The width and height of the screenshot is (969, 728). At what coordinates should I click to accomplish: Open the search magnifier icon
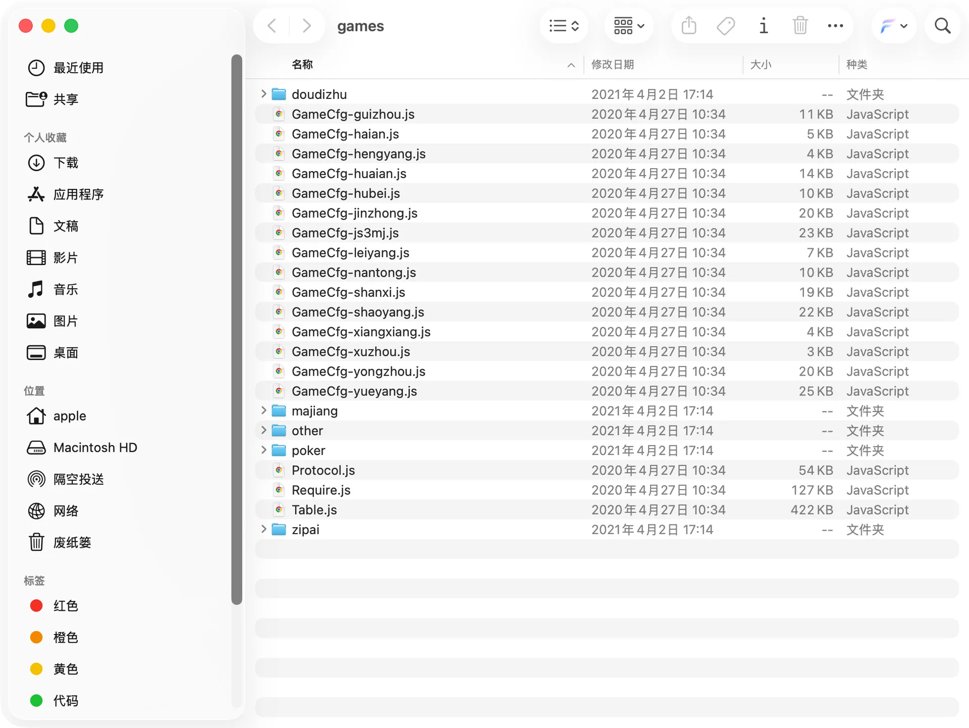pyautogui.click(x=942, y=26)
